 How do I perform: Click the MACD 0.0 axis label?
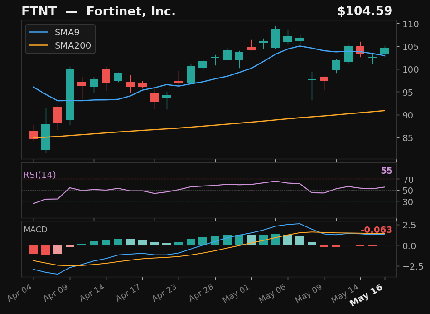[x=409, y=246]
